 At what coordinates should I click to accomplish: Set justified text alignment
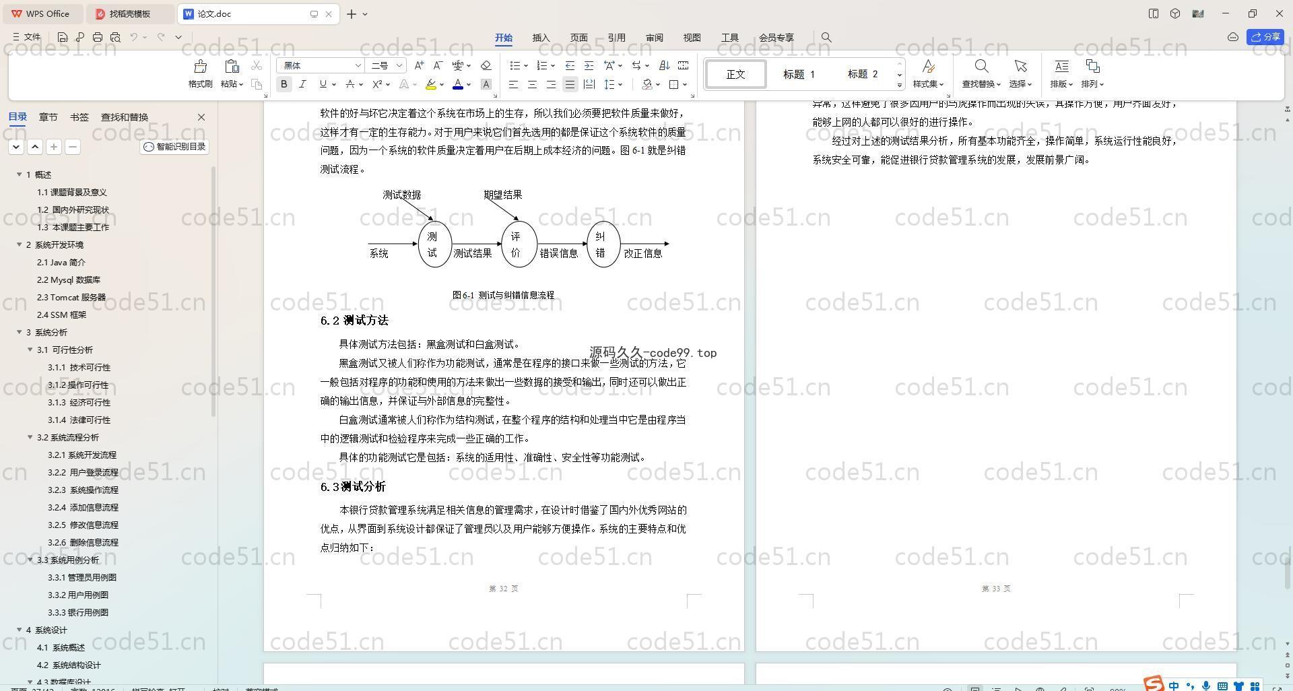pyautogui.click(x=570, y=84)
